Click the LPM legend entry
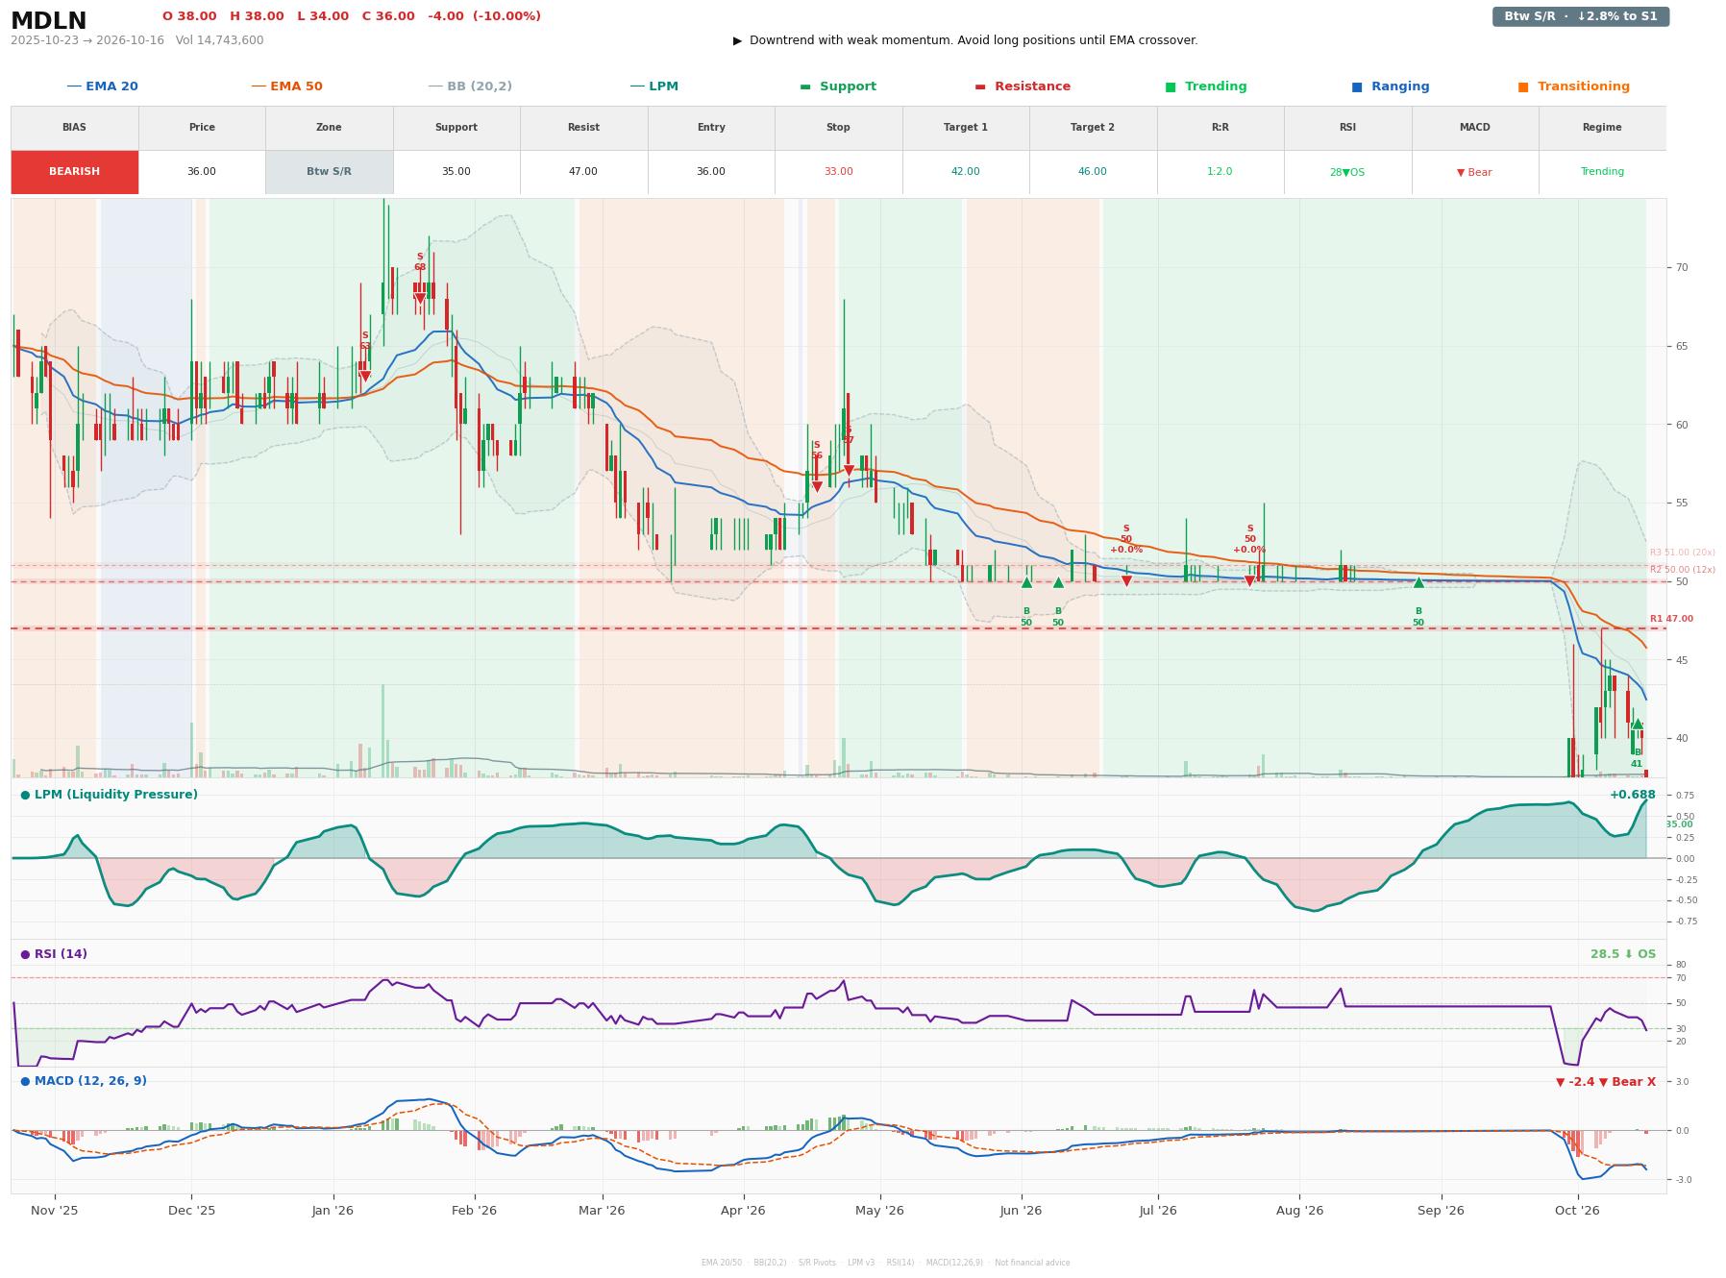Image resolution: width=1726 pixels, height=1278 pixels. pos(653,86)
